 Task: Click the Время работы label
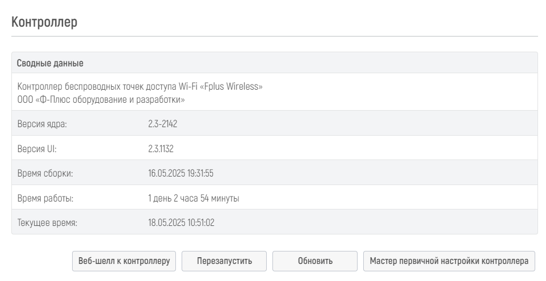click(x=45, y=199)
